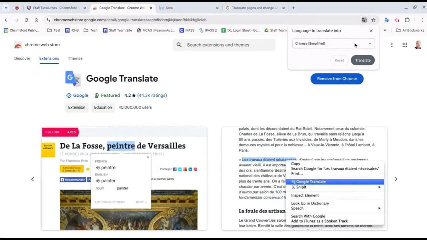Image resolution: width=427 pixels, height=240 pixels.
Task: Open the Chinese (Simplified) language dropdown
Action: (334, 43)
